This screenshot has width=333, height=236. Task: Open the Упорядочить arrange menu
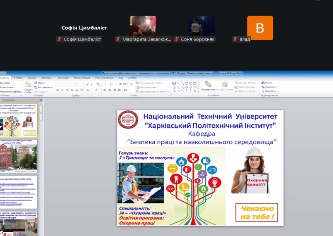coord(208,86)
